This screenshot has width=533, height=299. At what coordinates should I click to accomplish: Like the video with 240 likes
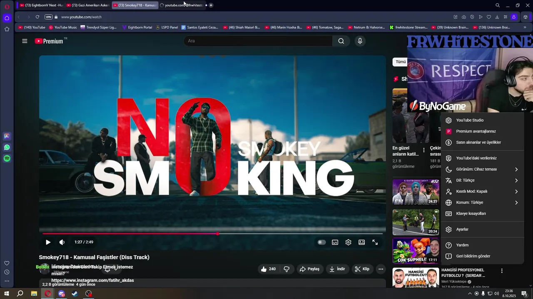[x=268, y=269]
